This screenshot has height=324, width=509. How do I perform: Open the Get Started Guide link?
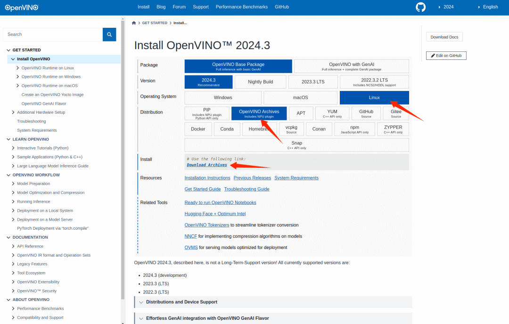203,189
